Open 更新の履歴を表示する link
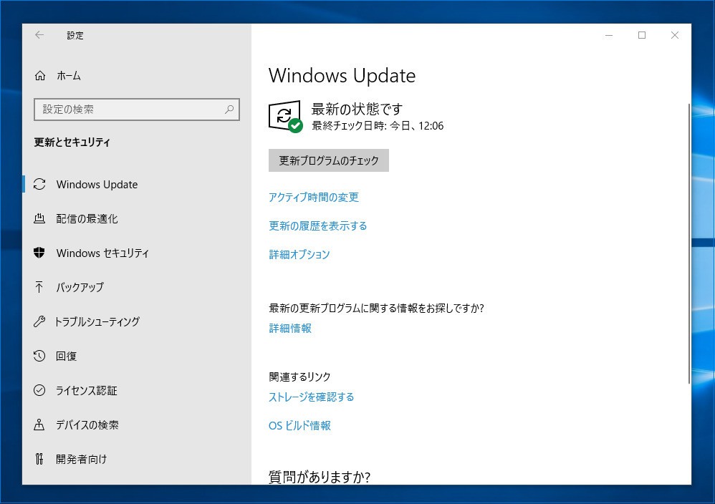Viewport: 715px width, 504px height. coord(318,226)
